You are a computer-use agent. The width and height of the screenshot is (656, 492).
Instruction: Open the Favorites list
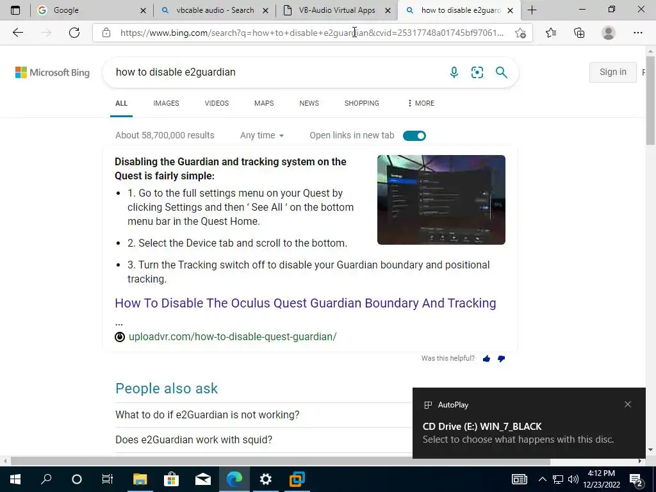point(551,33)
